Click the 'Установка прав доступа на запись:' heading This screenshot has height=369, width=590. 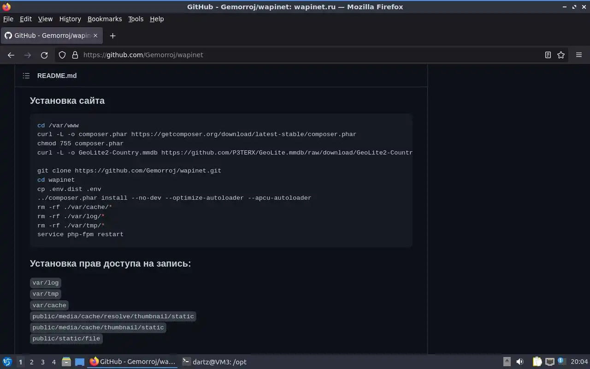point(110,263)
